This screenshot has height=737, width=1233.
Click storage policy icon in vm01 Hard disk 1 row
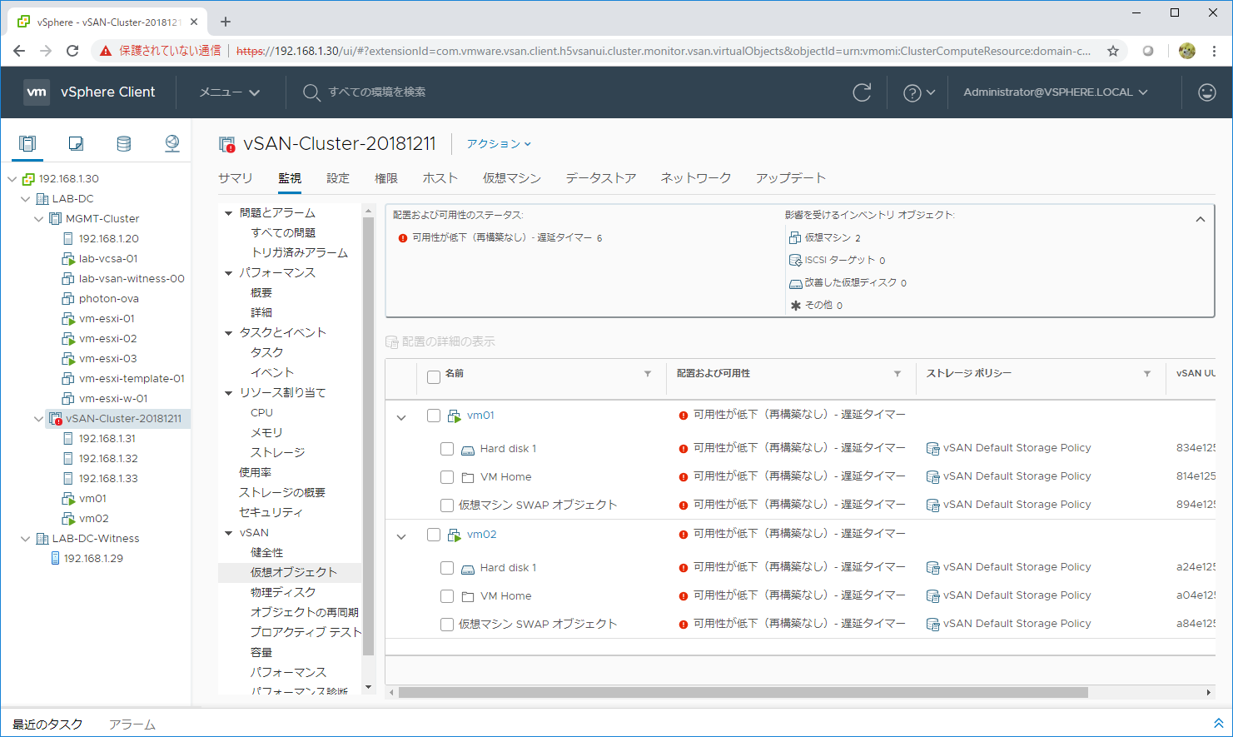(x=932, y=449)
